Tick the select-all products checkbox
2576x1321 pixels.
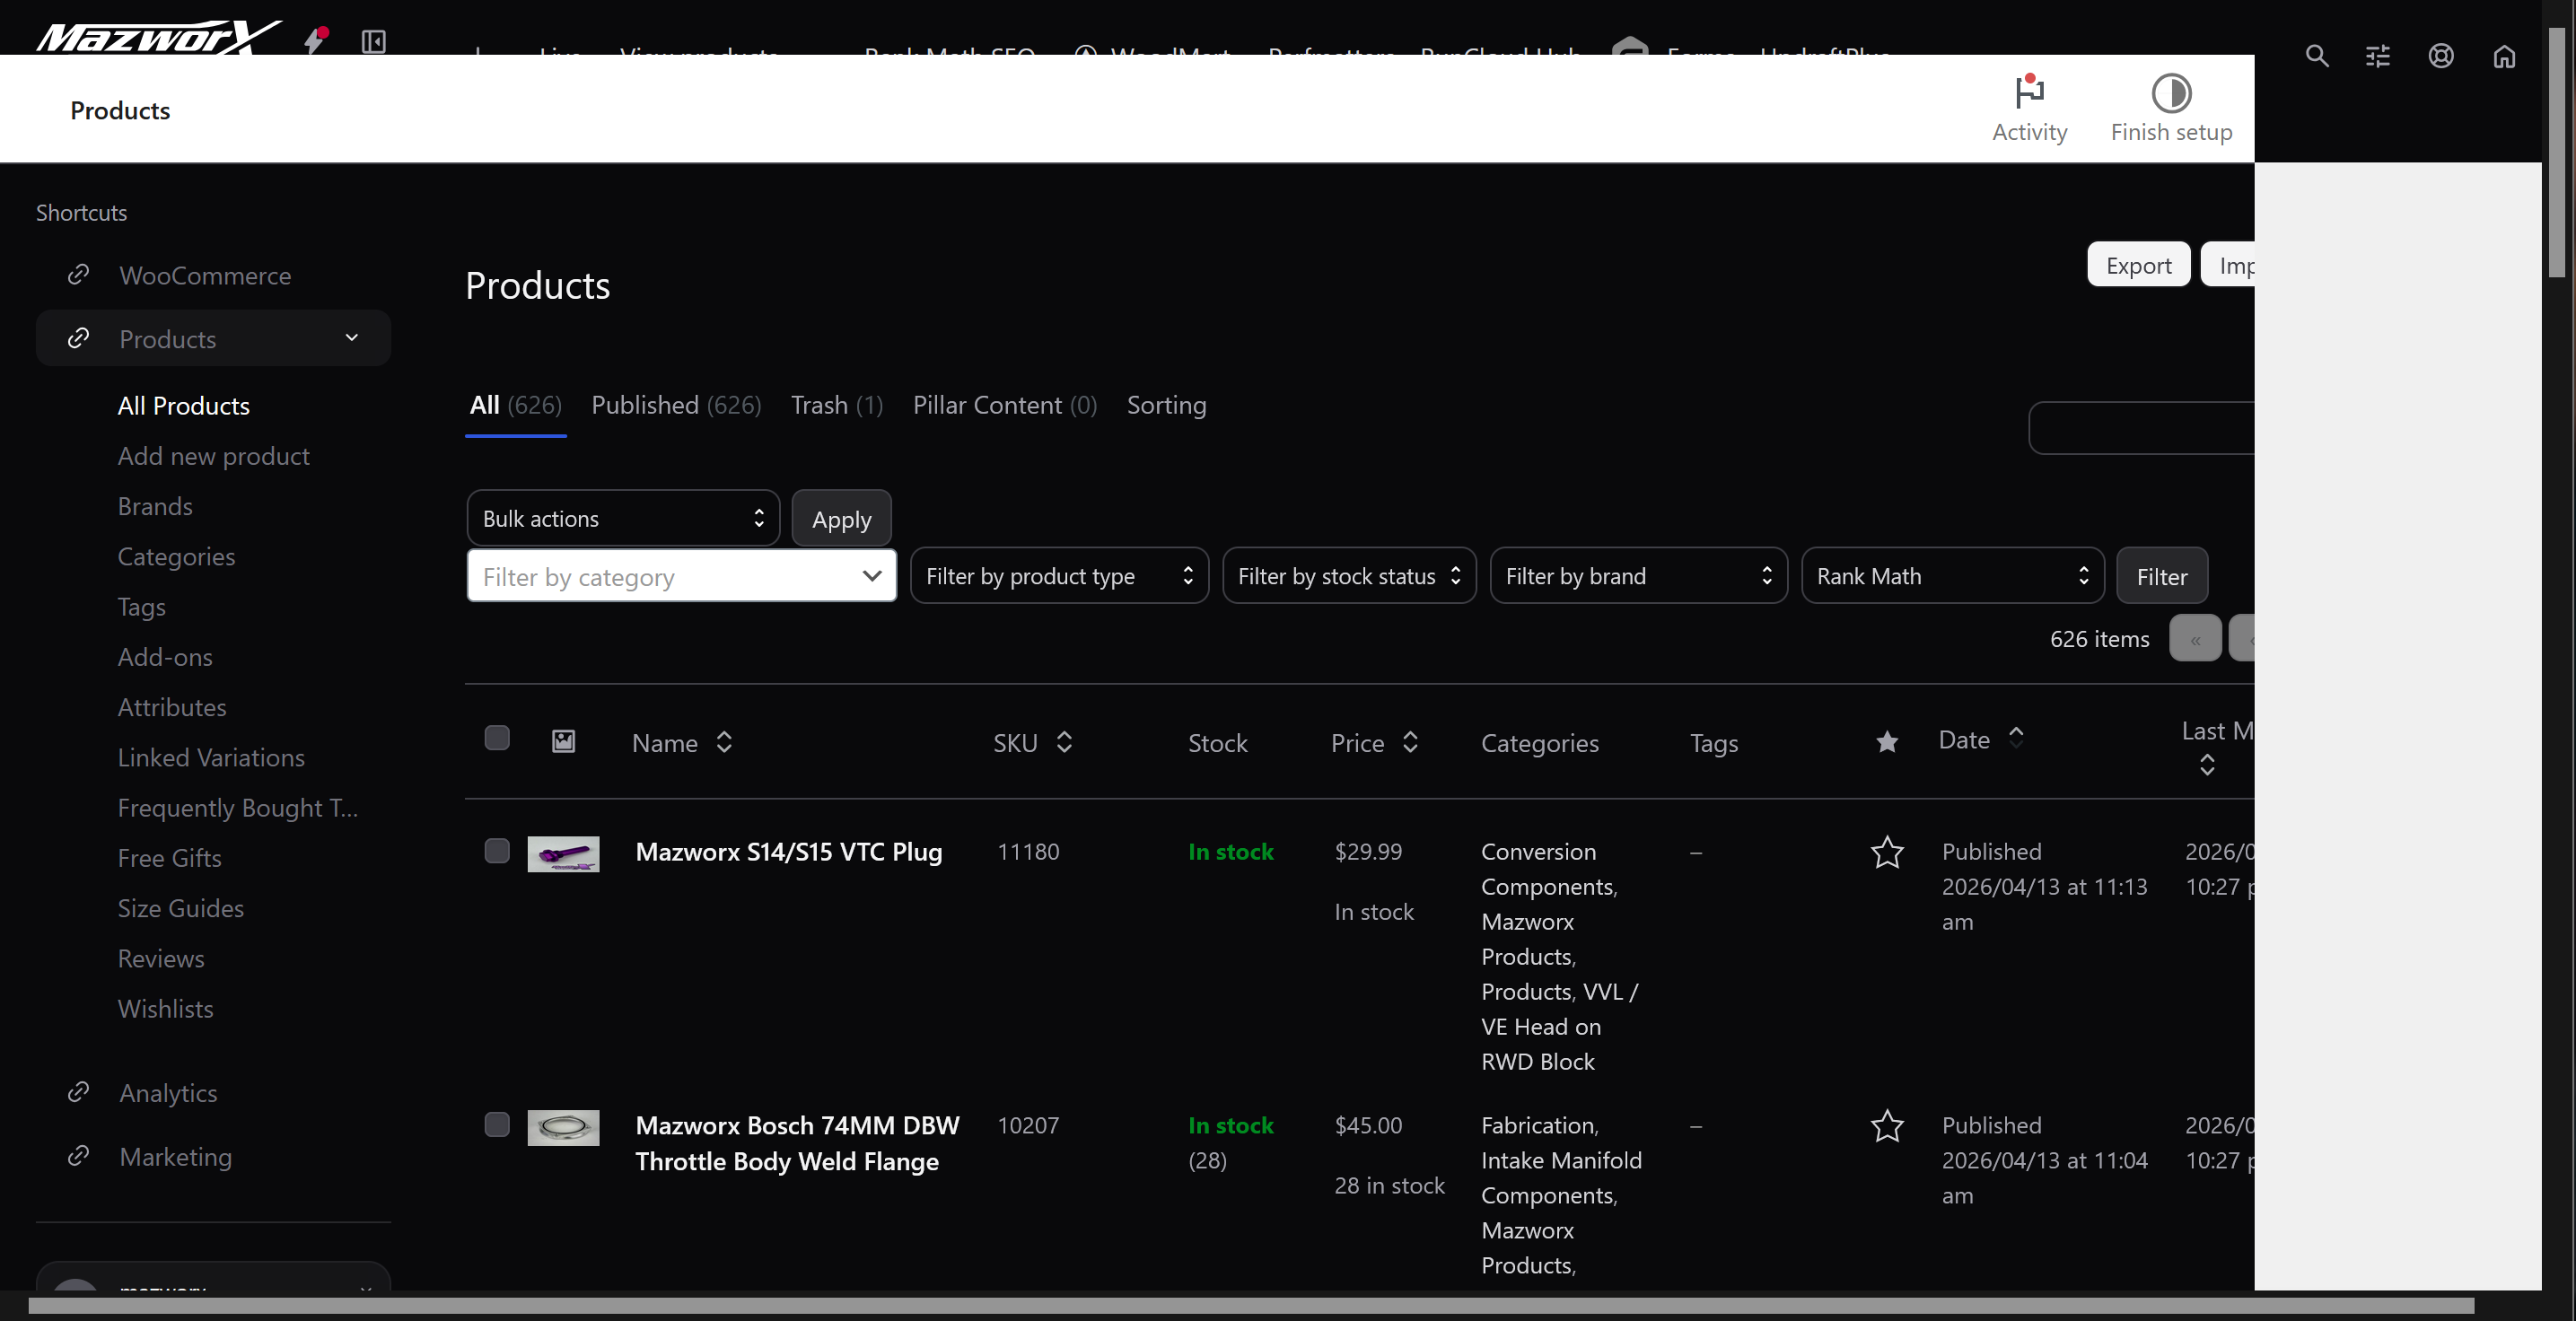pyautogui.click(x=497, y=738)
